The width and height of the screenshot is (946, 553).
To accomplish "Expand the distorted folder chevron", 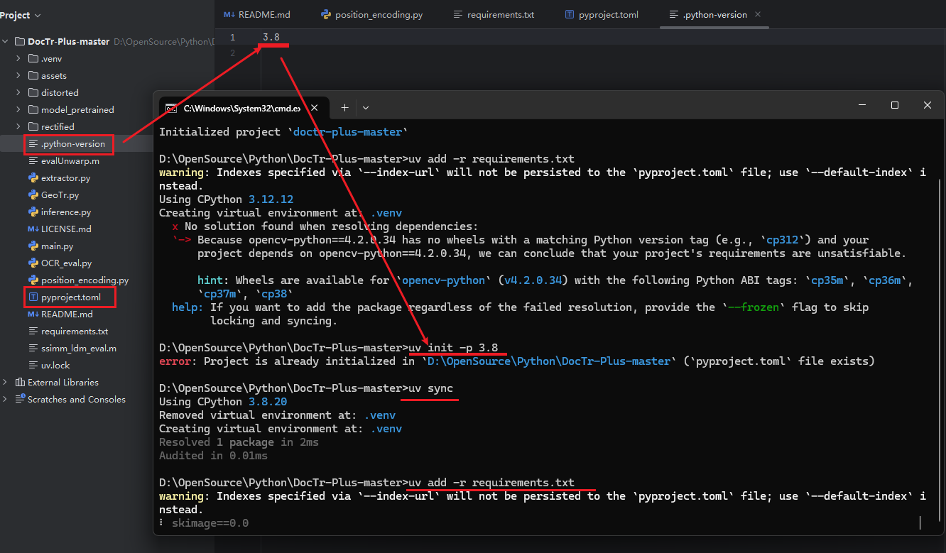I will tap(19, 92).
